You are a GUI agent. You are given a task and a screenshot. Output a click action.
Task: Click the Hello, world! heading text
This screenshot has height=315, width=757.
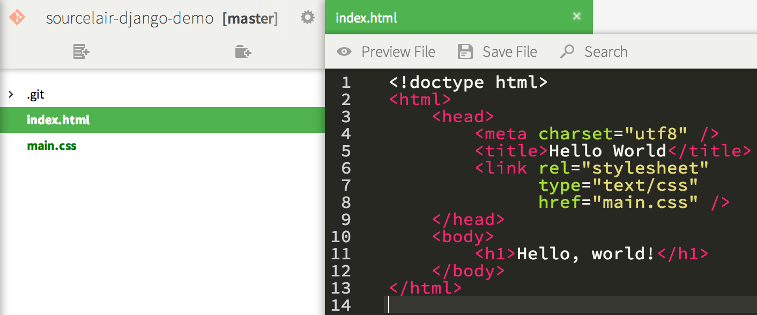click(586, 254)
